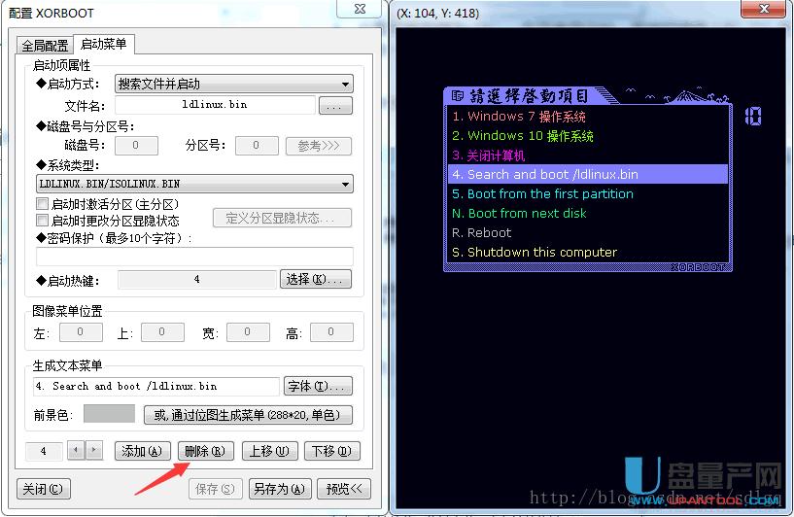Click the 磁盘号 input field

pyautogui.click(x=136, y=146)
